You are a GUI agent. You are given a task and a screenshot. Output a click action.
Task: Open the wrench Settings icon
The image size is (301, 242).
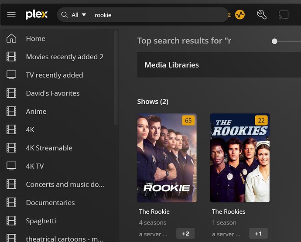tap(262, 15)
